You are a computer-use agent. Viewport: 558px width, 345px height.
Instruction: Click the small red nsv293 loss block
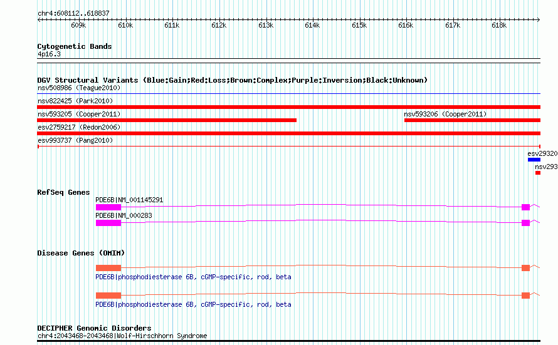coord(538,173)
